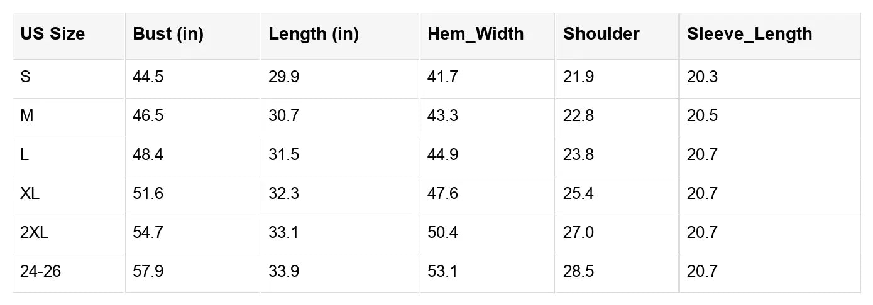Screen dimensions: 873x305
Task: Select the Hem_Width header cell
Action: [476, 34]
